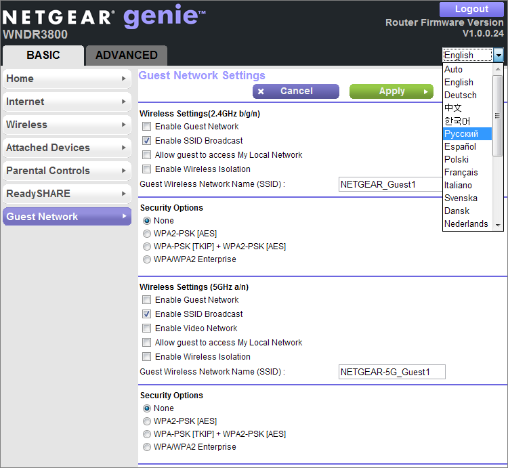
Task: Open the language dropdown arrow
Action: pos(499,55)
